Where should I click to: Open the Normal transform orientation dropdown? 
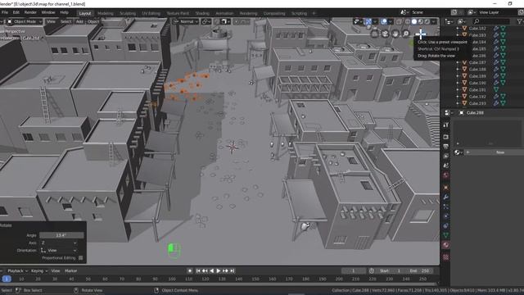(186, 21)
